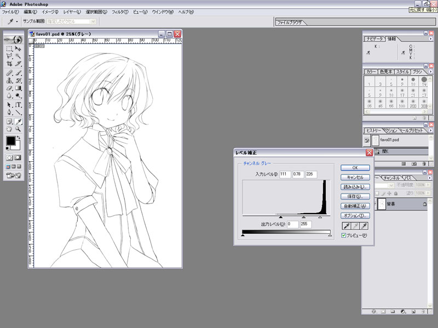This screenshot has width=438, height=328.
Task: Open the Brushes panel options menu arrow
Action: click(x=430, y=72)
